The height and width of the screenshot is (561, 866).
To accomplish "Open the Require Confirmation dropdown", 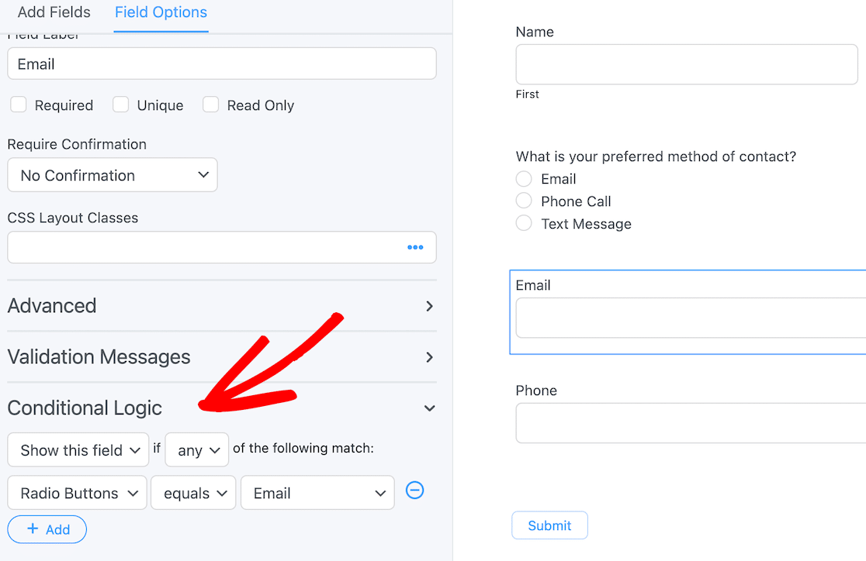I will [x=113, y=175].
